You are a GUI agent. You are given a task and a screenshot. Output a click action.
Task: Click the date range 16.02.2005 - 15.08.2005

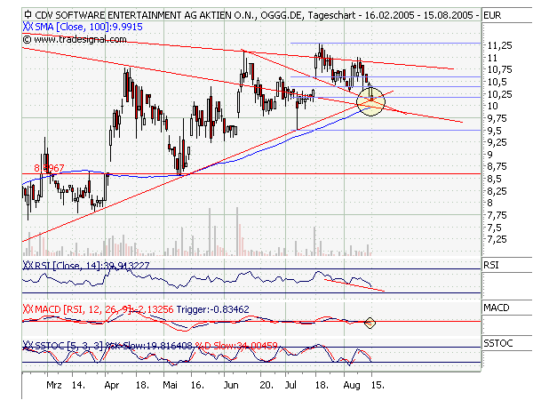click(418, 15)
